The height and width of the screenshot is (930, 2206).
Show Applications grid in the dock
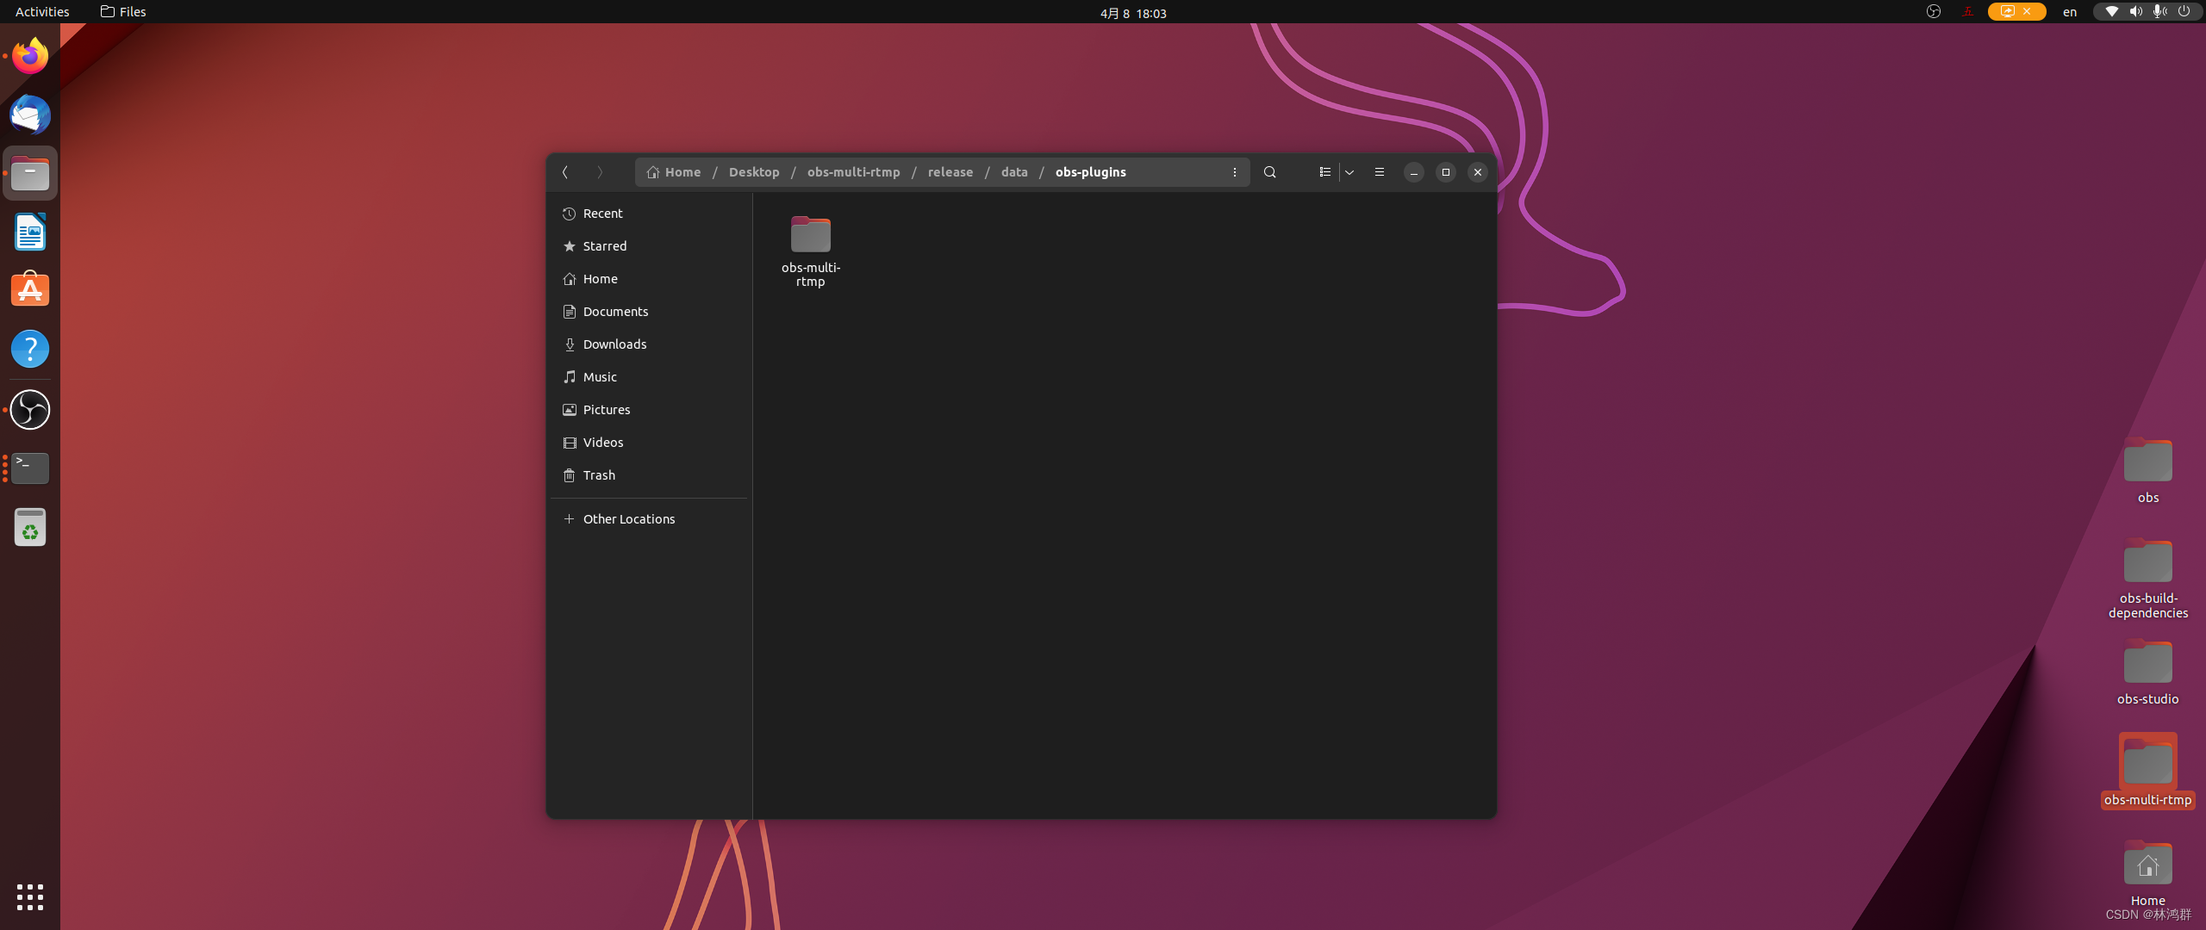(30, 896)
